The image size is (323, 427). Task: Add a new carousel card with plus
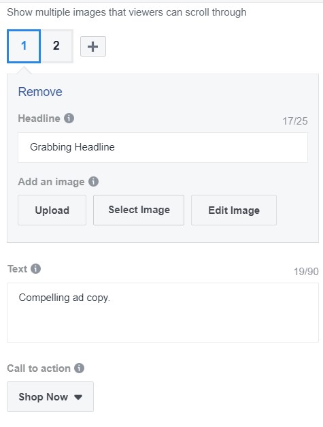click(x=93, y=46)
